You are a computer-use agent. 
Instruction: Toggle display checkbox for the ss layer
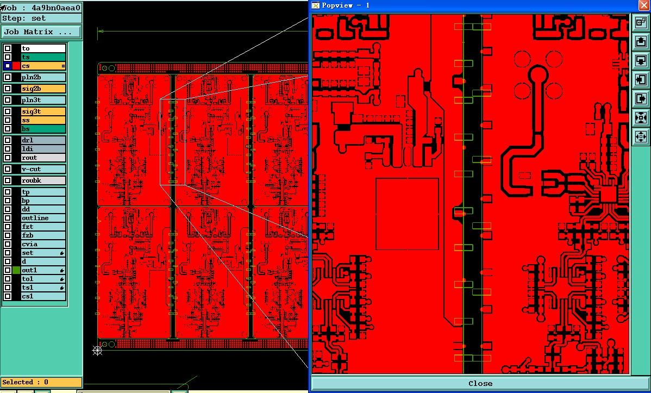coord(8,121)
